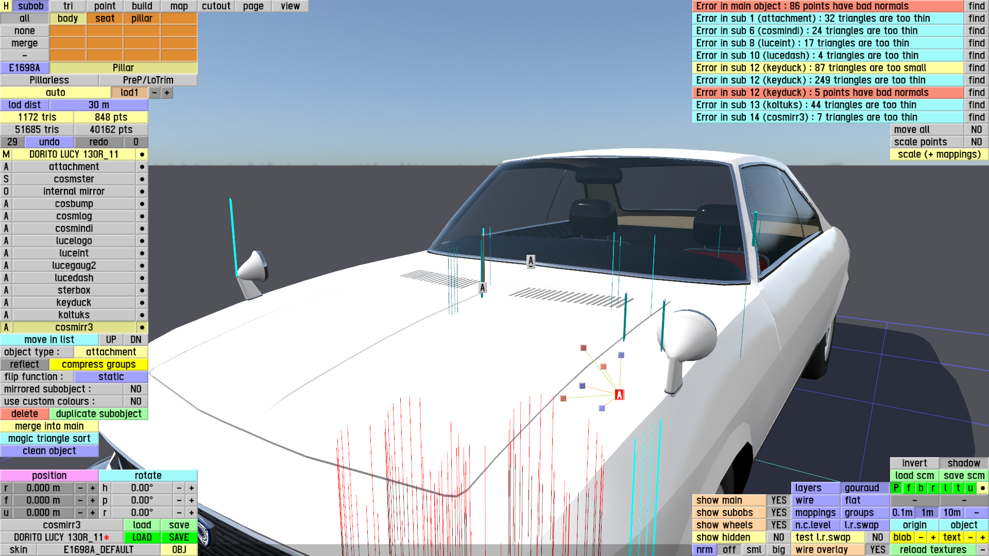
Task: Open the cutout tab
Action: tap(216, 6)
